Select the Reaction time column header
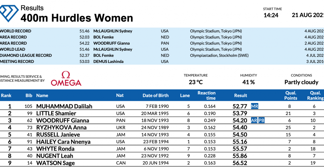324x168 pixels. click(x=206, y=95)
